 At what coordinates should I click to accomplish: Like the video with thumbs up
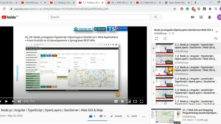[90, 116]
